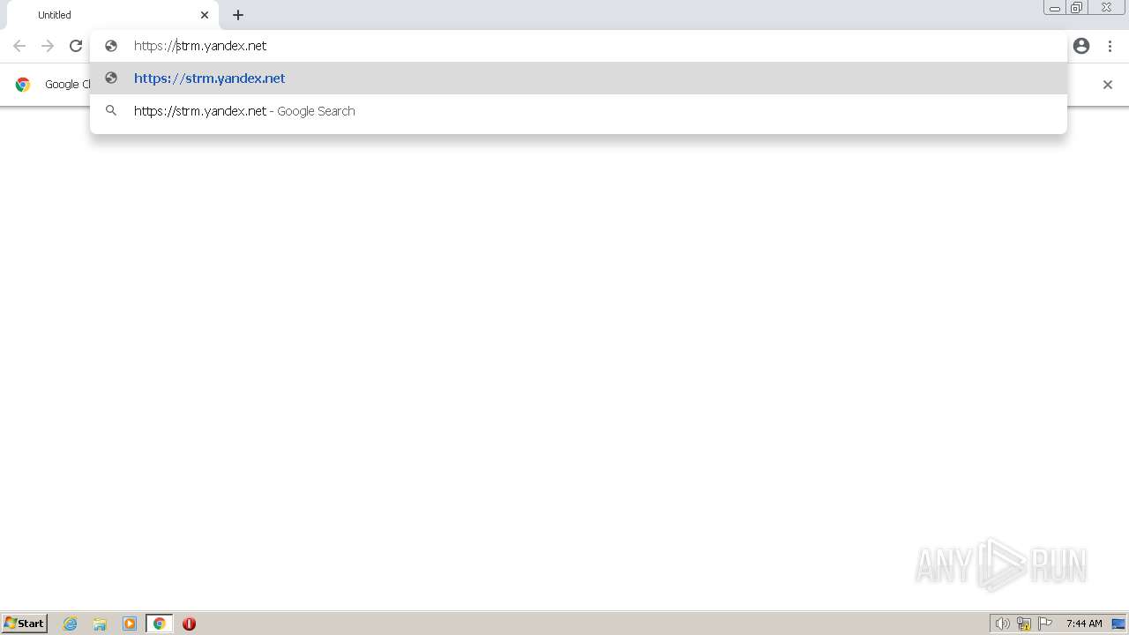The width and height of the screenshot is (1129, 635).
Task: Restore down the Chrome window
Action: pos(1077,8)
